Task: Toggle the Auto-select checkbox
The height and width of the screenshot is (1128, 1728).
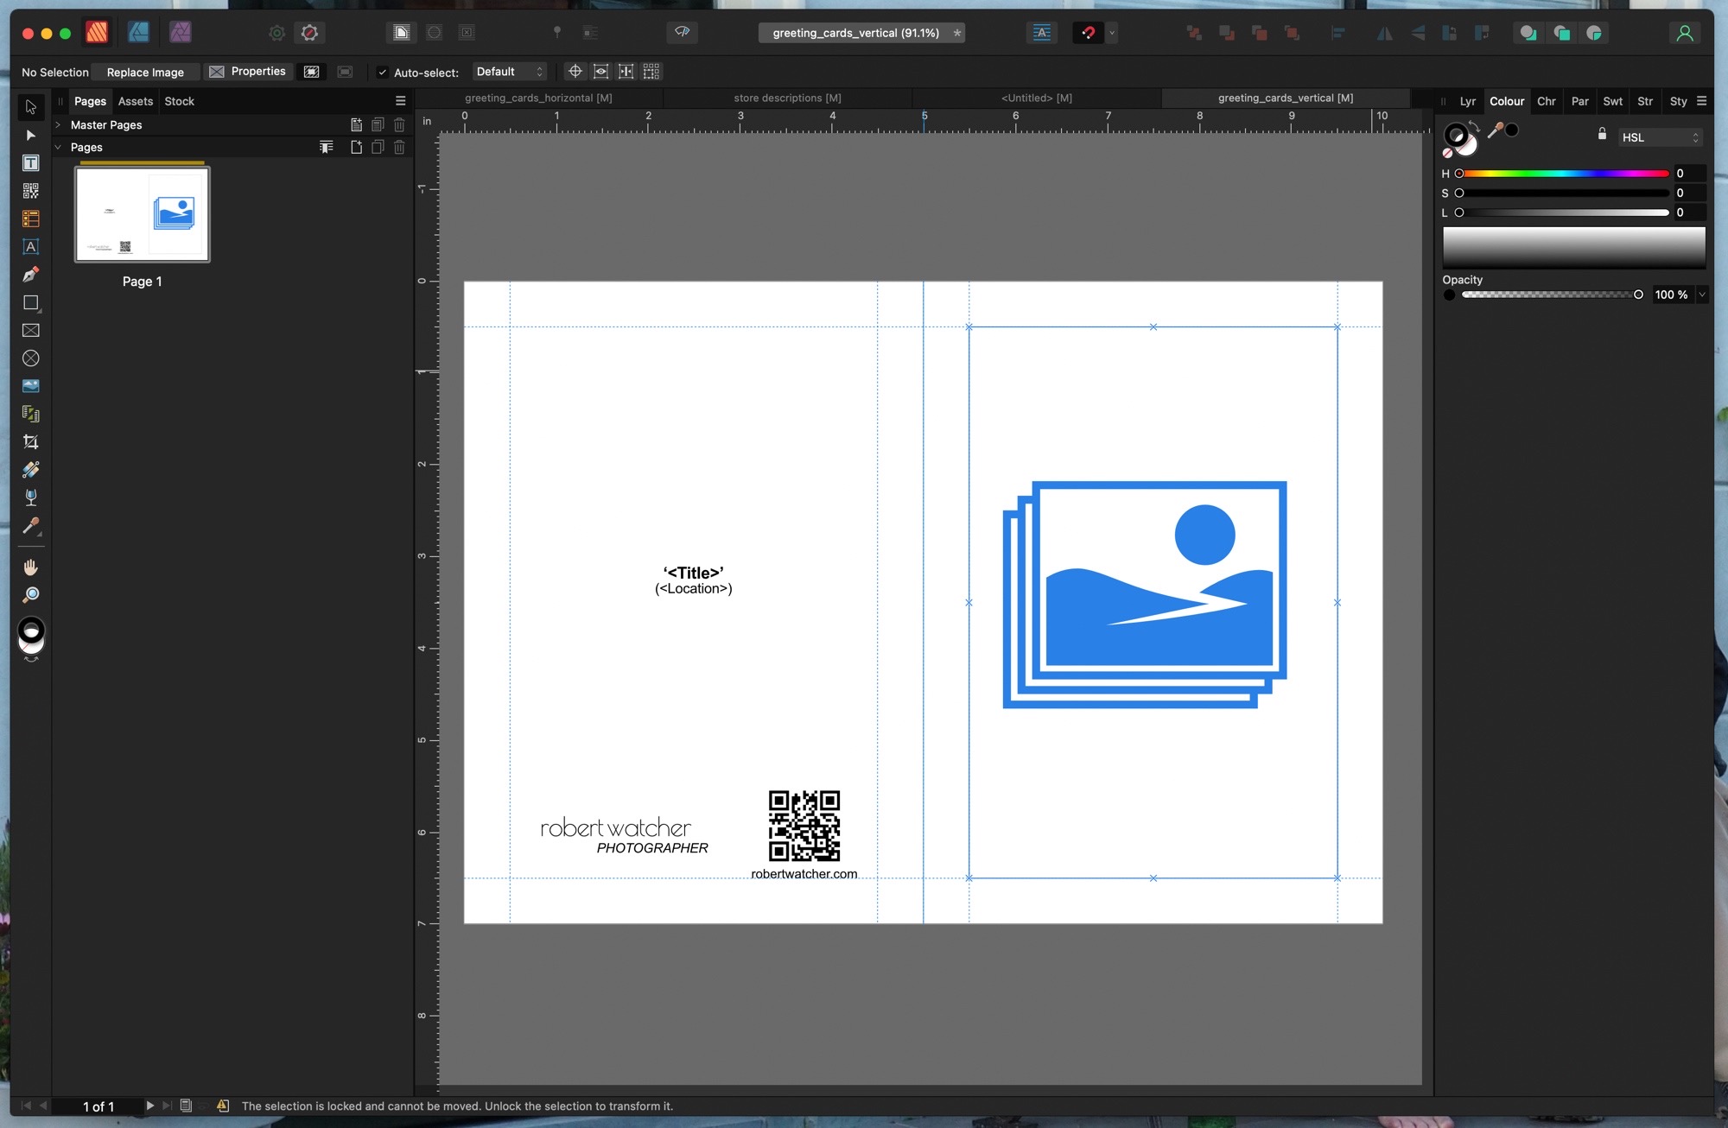Action: click(x=382, y=73)
